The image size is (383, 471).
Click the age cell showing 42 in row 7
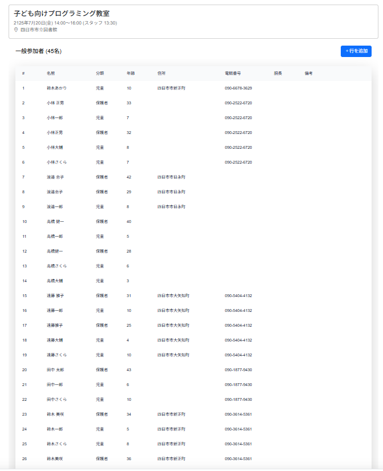(129, 177)
